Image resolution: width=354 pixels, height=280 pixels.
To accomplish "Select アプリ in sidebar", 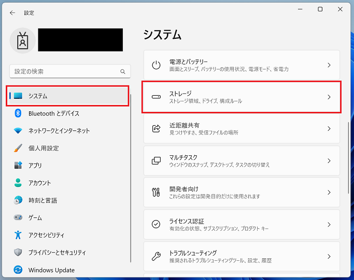I will (67, 165).
